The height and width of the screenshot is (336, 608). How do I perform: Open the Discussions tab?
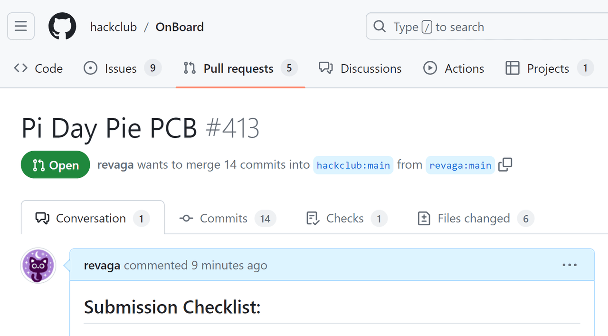pyautogui.click(x=360, y=68)
